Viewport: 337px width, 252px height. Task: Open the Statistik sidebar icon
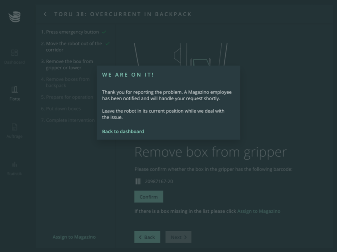[14, 164]
